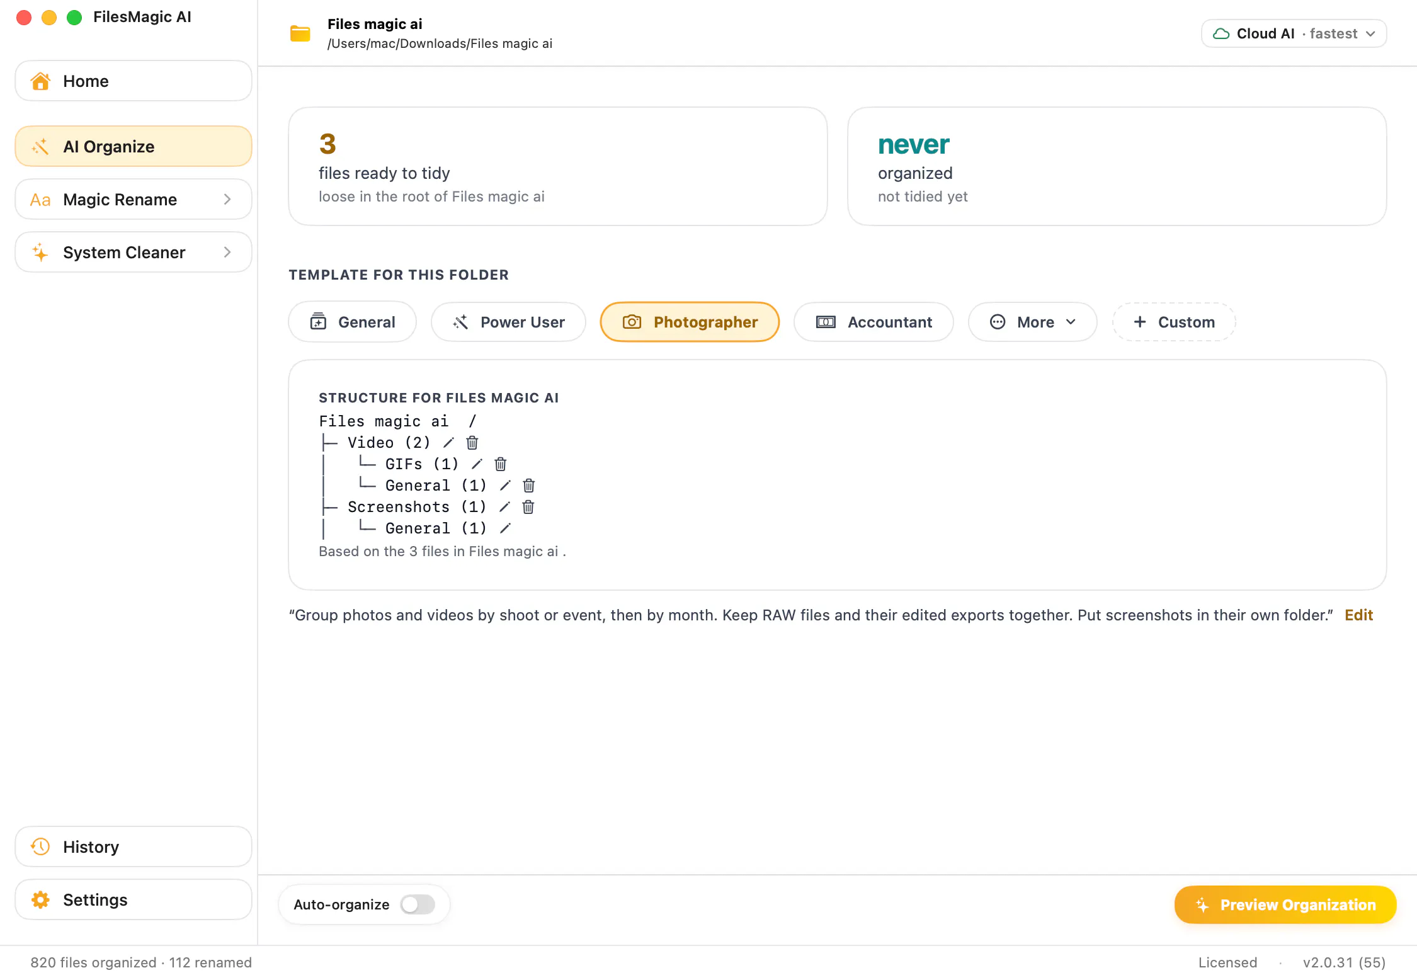The width and height of the screenshot is (1417, 980).
Task: Open the Cloud AI fastest model dropdown
Action: (x=1294, y=33)
